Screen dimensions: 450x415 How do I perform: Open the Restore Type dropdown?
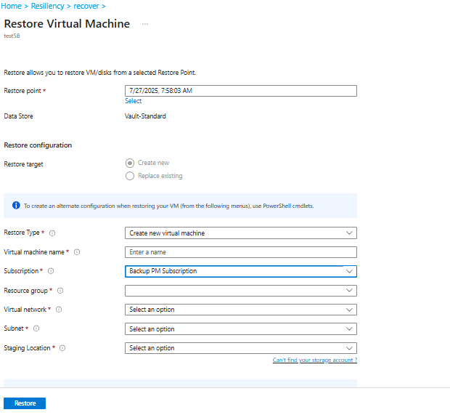point(241,233)
